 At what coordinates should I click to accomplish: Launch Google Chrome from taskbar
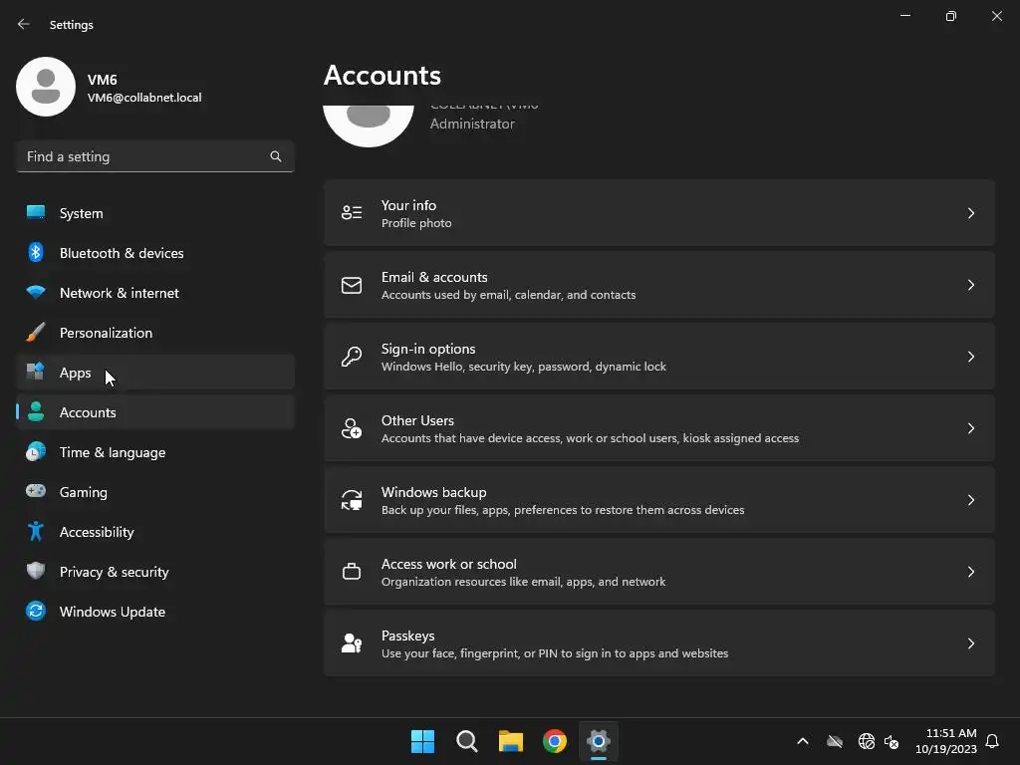coord(555,741)
